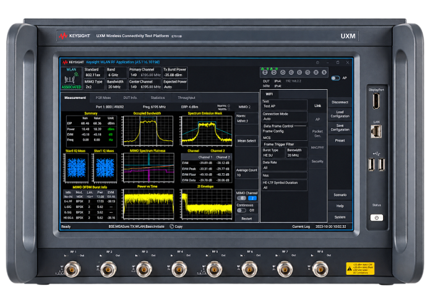
Task: Open the Data Rate All dropdown
Action: 284,165
